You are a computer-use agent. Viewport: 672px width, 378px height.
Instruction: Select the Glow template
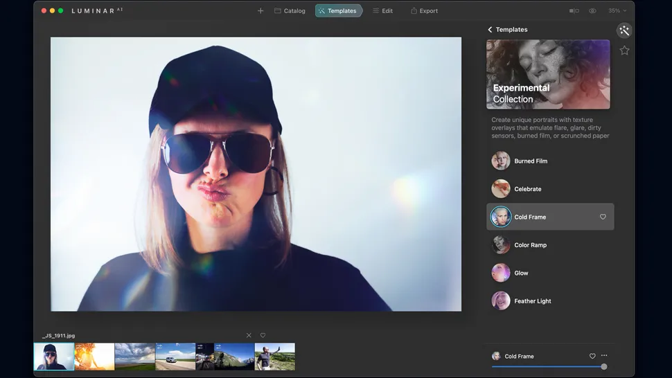[521, 273]
